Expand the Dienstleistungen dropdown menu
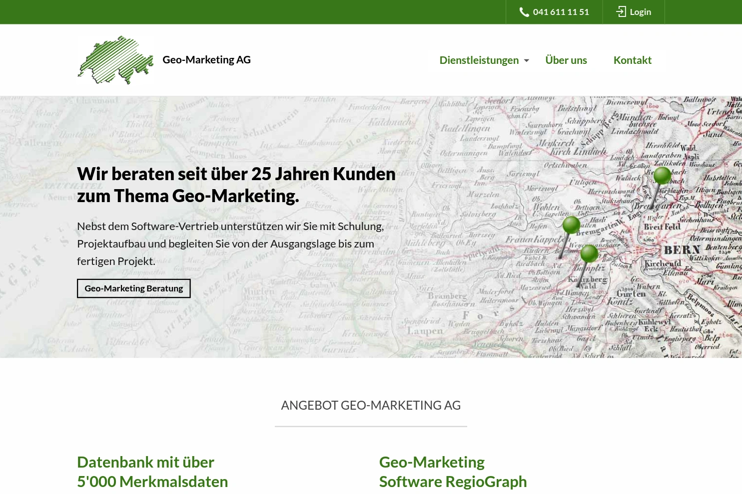 [x=479, y=60]
